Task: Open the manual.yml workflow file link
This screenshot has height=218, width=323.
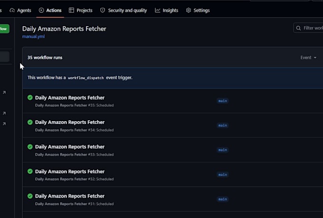Action: (33, 37)
